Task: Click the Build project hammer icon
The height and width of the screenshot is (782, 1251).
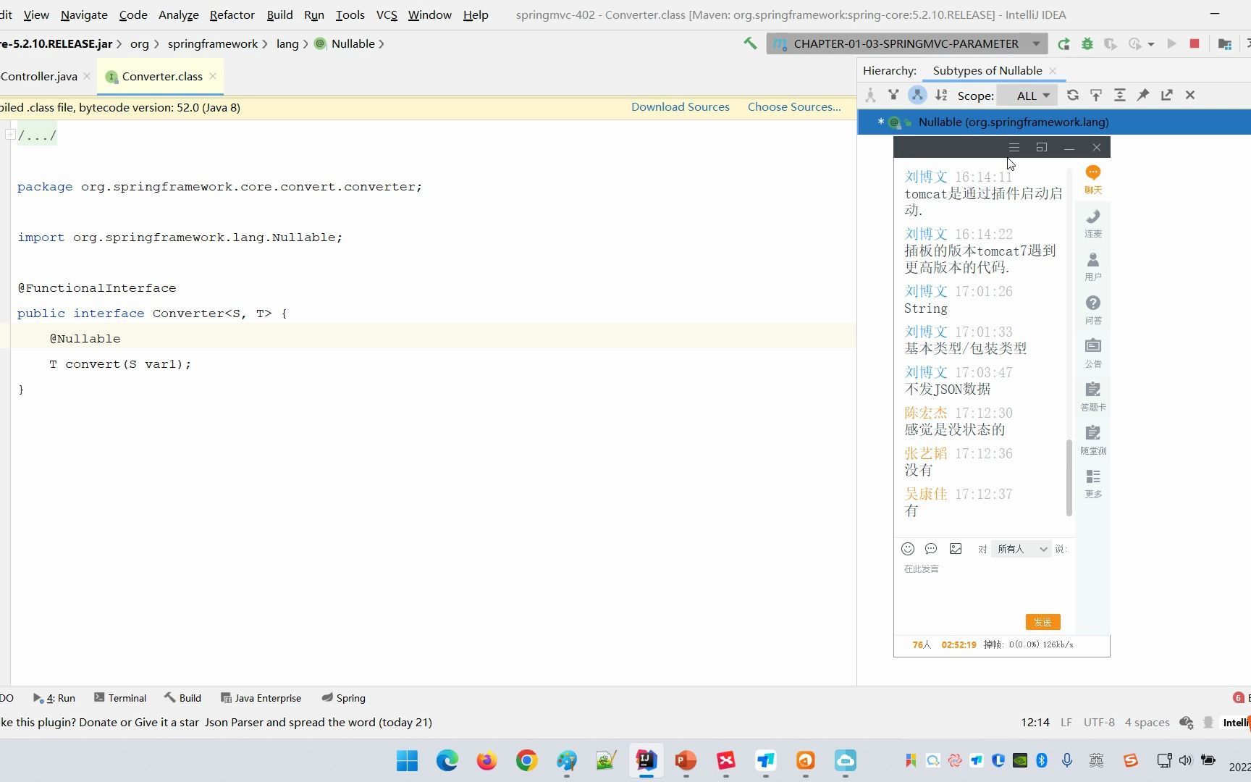Action: [x=750, y=43]
